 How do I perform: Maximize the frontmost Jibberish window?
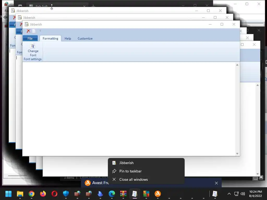pos(222,24)
